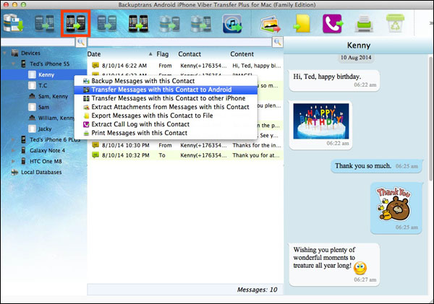434x304 pixels.
Task: Click the bubble icon of the 10:30 PM message
Action: pos(95,145)
